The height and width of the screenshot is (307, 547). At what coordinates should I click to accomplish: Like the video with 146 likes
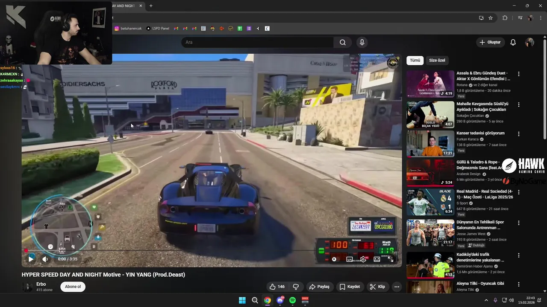[276, 287]
